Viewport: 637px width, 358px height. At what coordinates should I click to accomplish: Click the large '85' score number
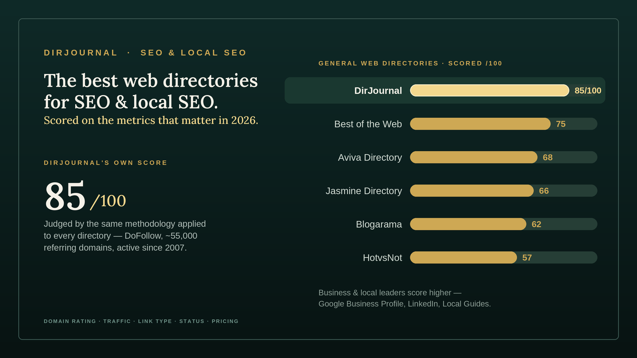coord(65,196)
